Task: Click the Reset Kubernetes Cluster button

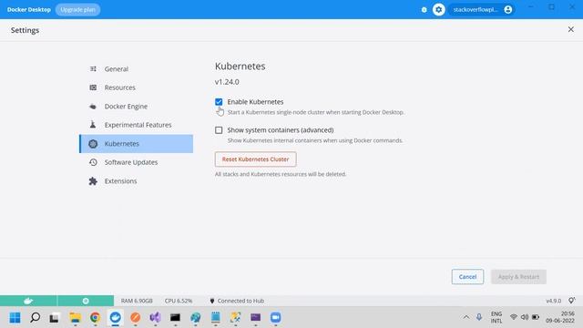Action: tap(255, 159)
